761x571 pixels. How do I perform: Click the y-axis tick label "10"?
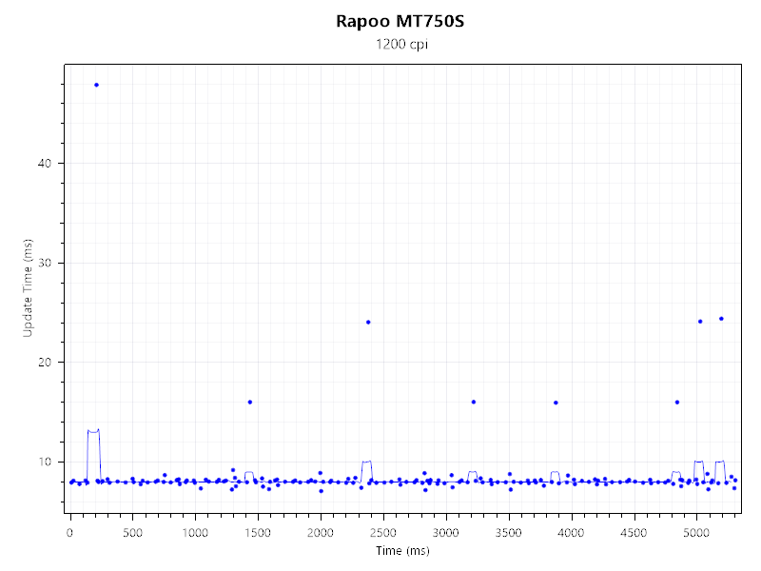[44, 462]
